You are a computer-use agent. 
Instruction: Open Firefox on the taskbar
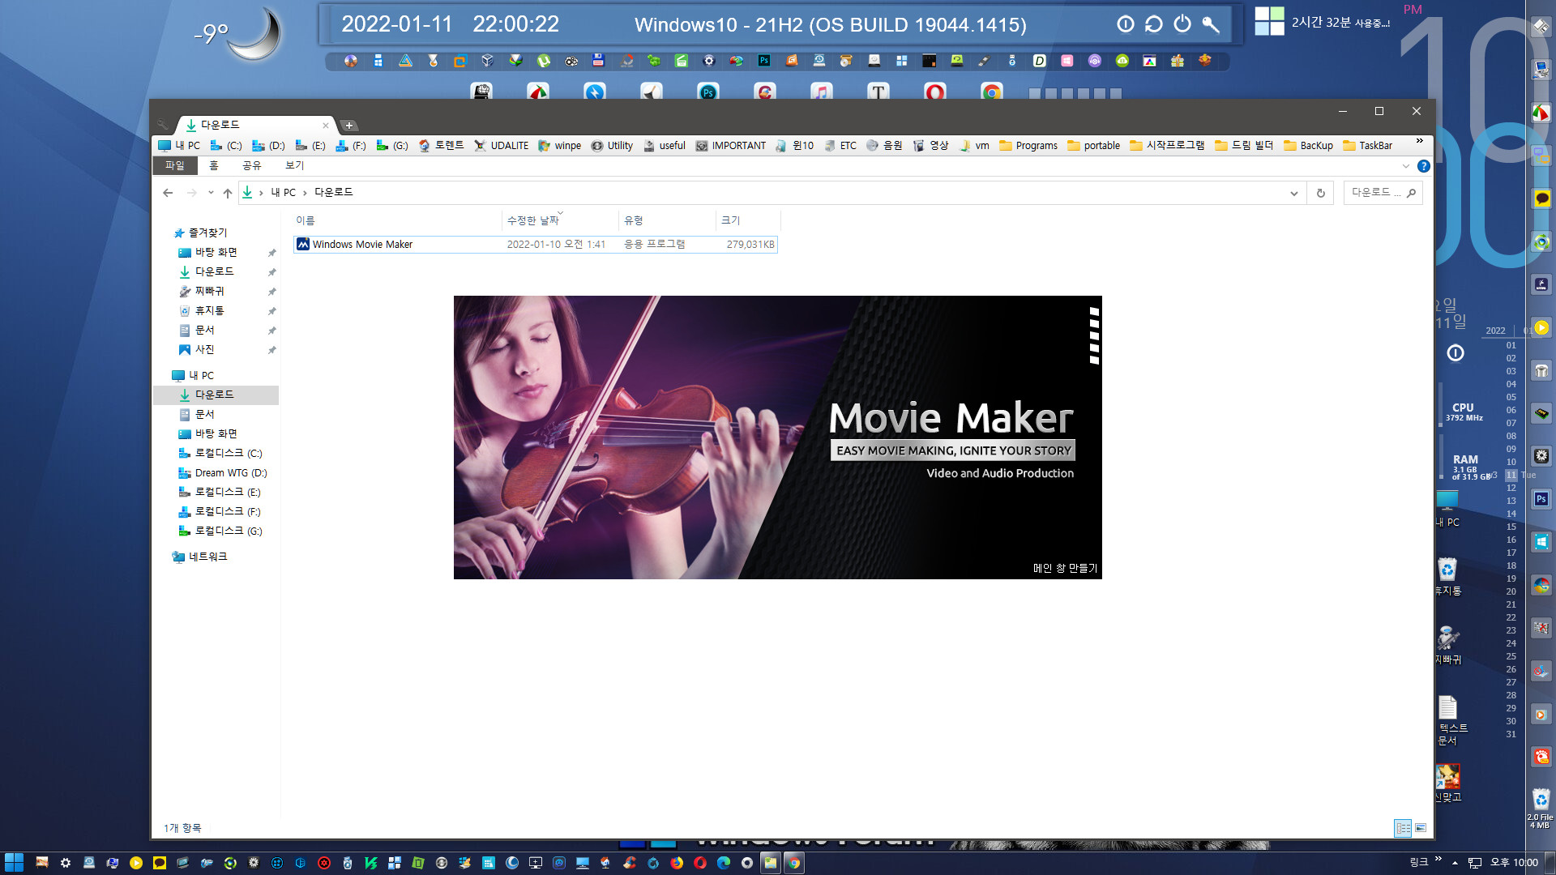[677, 863]
